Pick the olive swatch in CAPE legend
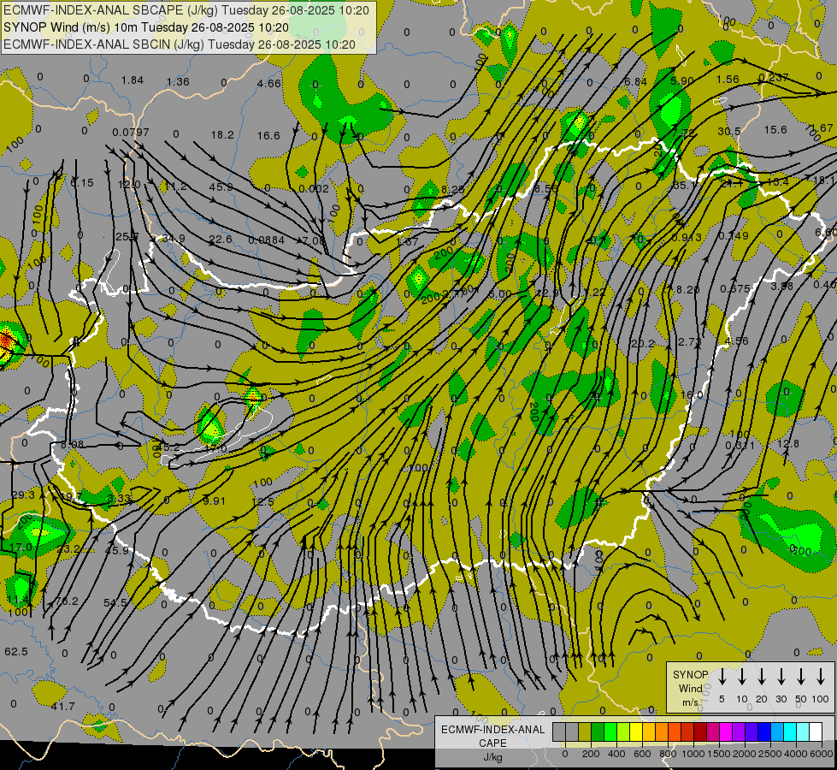This screenshot has width=837, height=770. coord(585,732)
